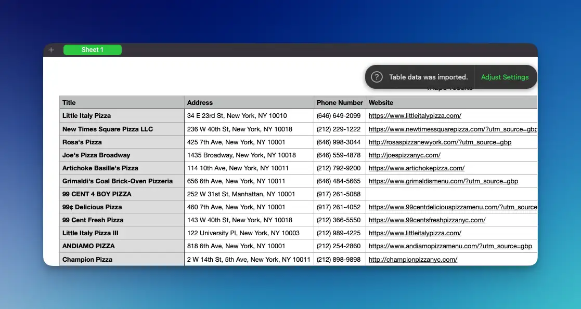
Task: Open the help question mark icon
Action: [x=377, y=77]
